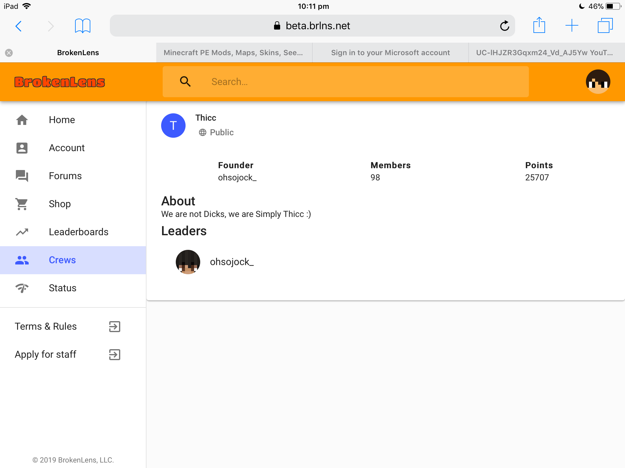
Task: Open the Safari bookmarks book icon
Action: [83, 26]
